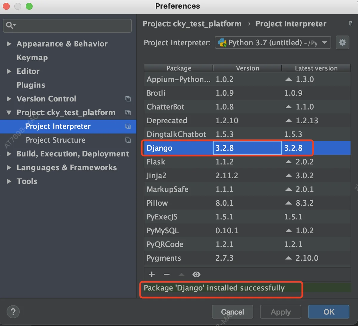Select the ChatterBot package
Screen dimensions: 358x326
tap(166, 107)
